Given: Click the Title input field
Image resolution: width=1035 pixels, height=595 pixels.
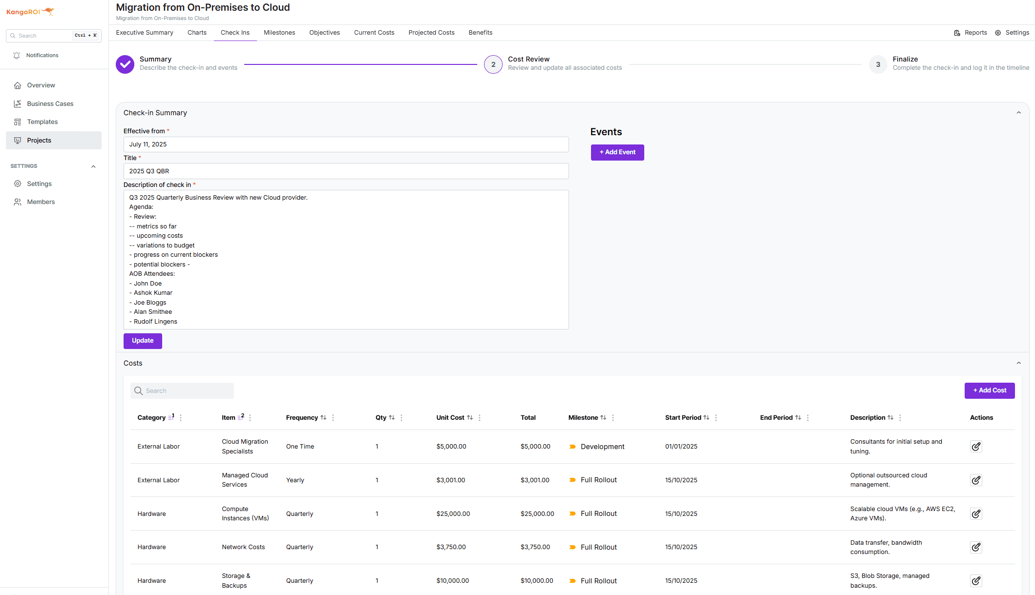Looking at the screenshot, I should click(346, 171).
